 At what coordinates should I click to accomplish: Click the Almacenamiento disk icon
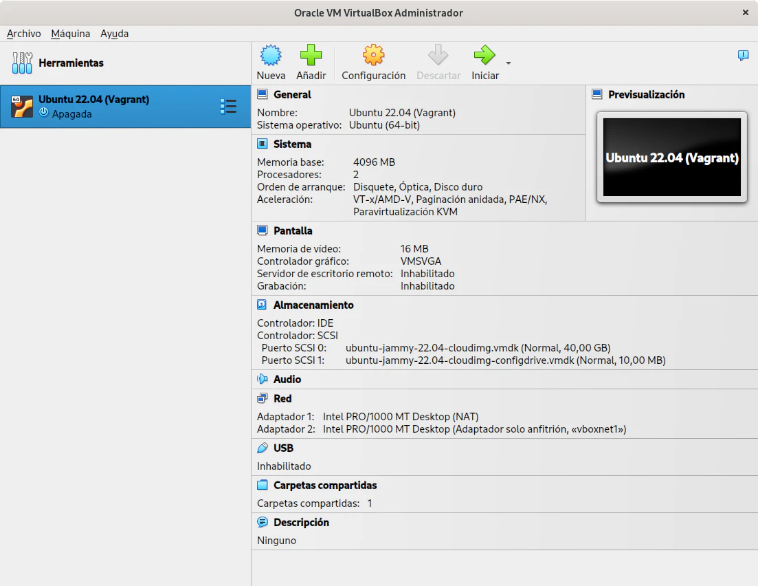pos(262,305)
